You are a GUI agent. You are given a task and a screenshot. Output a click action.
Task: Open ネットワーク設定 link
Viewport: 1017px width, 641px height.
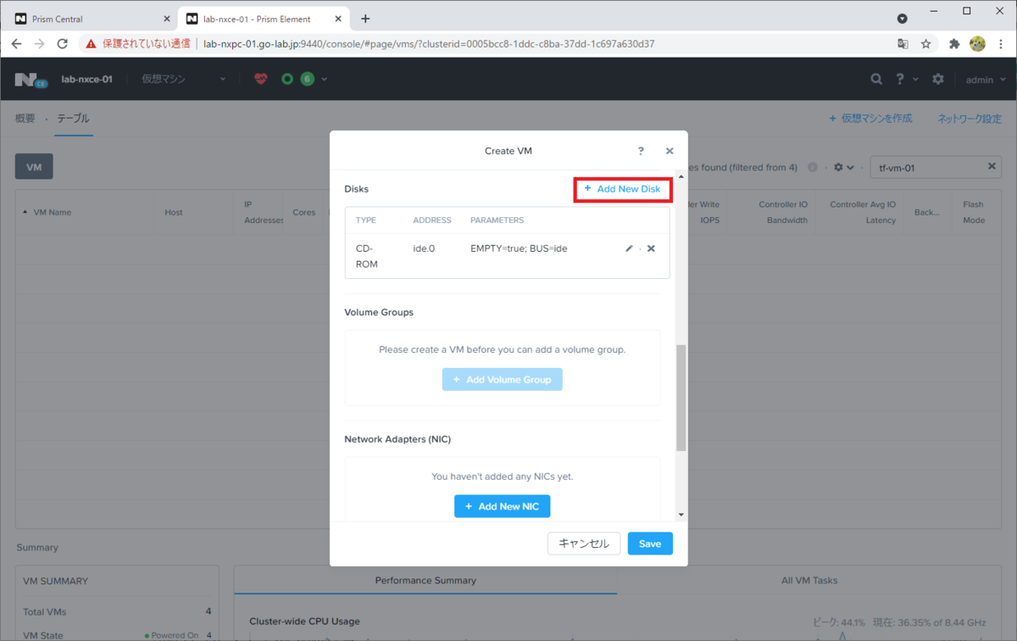(970, 119)
